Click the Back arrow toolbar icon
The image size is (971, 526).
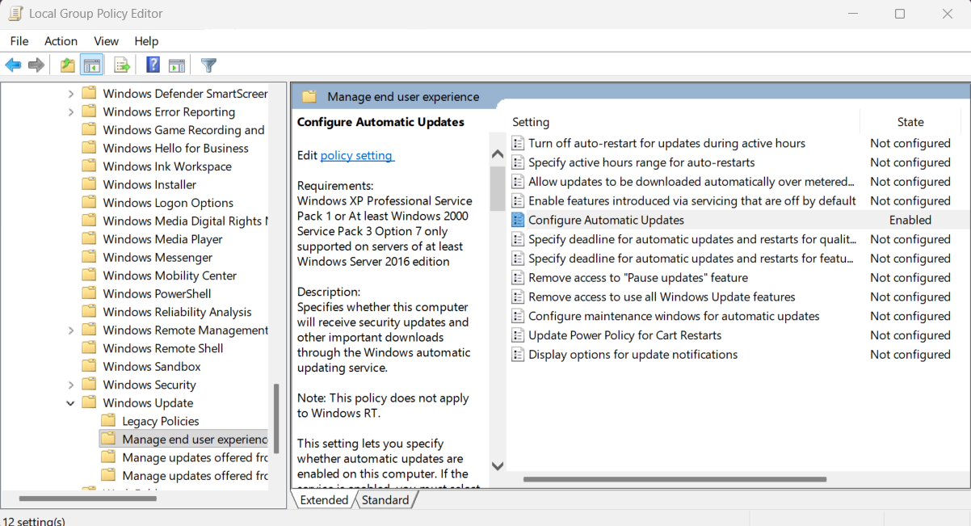(x=14, y=65)
